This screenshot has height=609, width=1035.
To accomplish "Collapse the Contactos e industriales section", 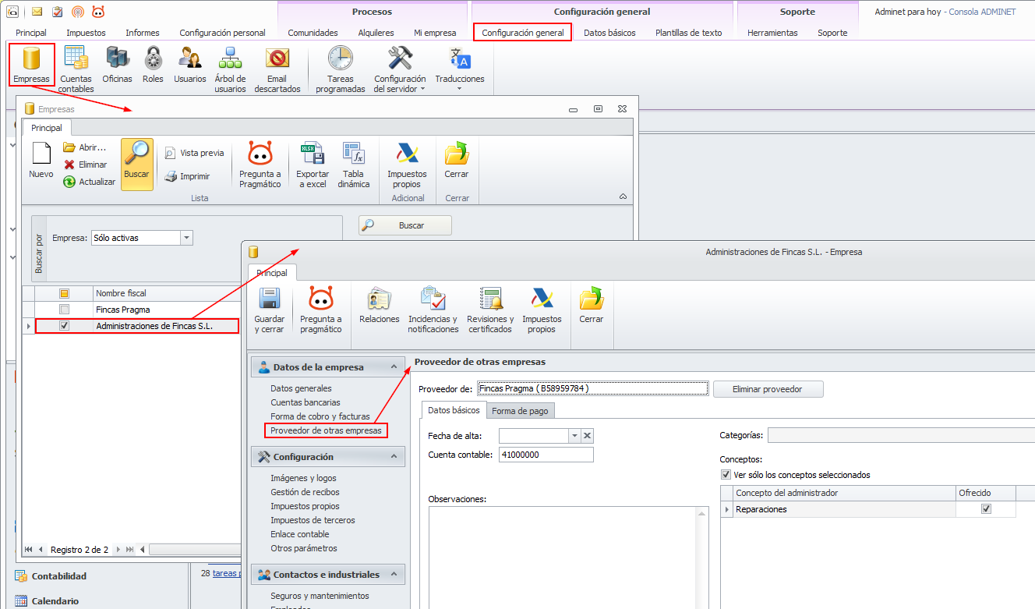I will 395,575.
